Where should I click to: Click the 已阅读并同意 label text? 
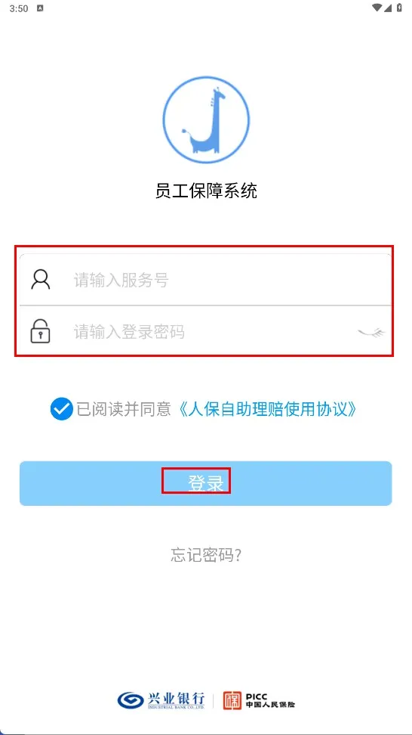124,409
